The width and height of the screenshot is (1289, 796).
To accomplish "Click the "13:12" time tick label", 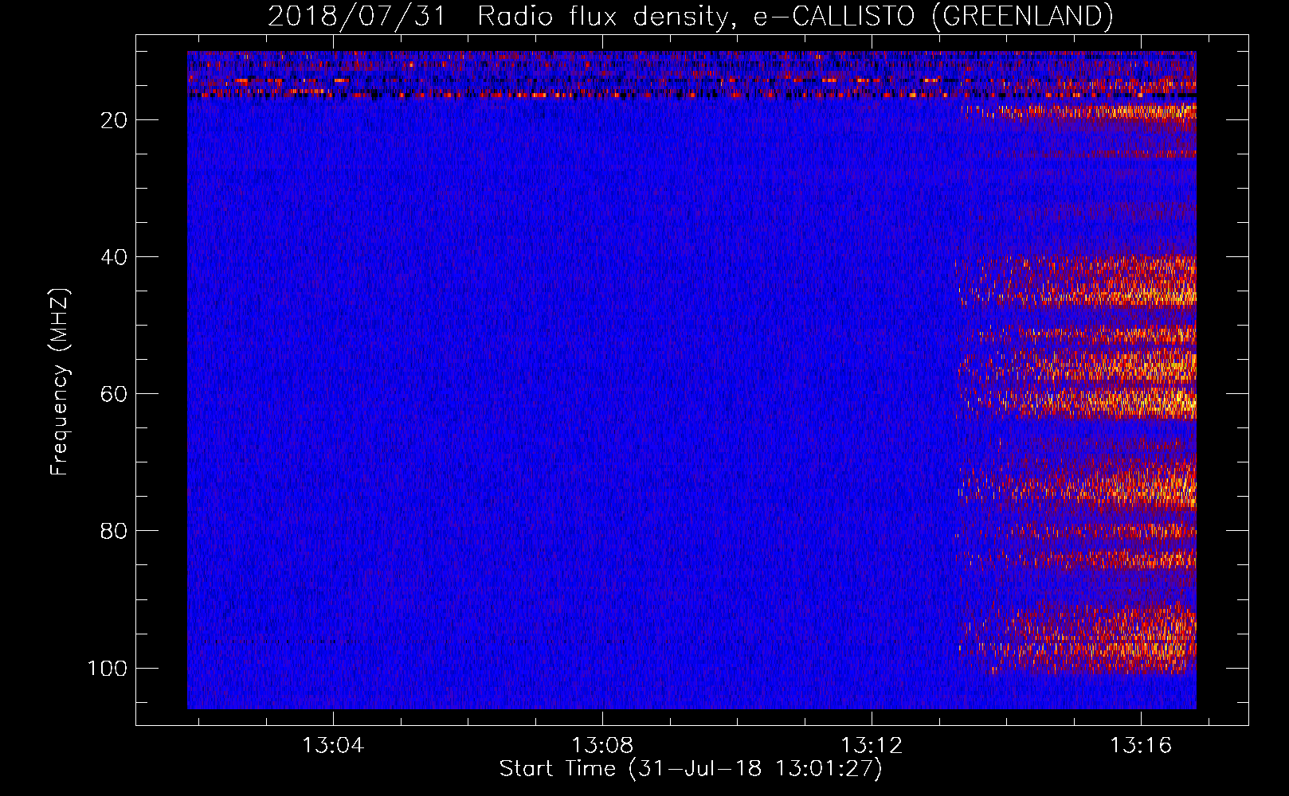I will coord(872,746).
